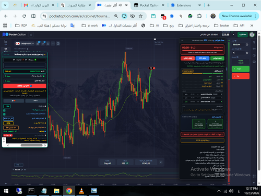Image resolution: width=261 pixels, height=196 pixels.
Task: Bookmark this page with the star icon
Action: (140, 16)
